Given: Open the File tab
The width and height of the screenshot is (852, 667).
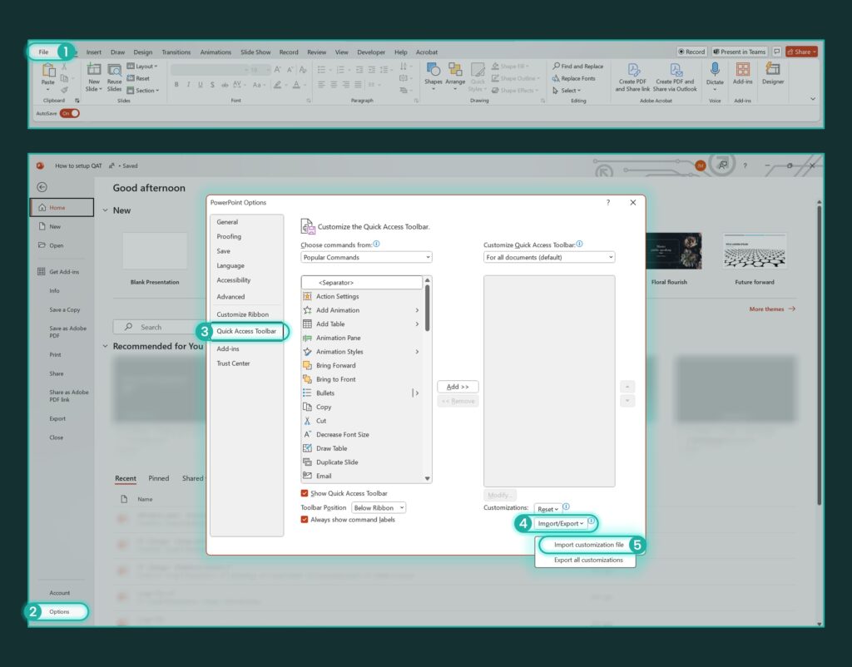Looking at the screenshot, I should coord(43,52).
